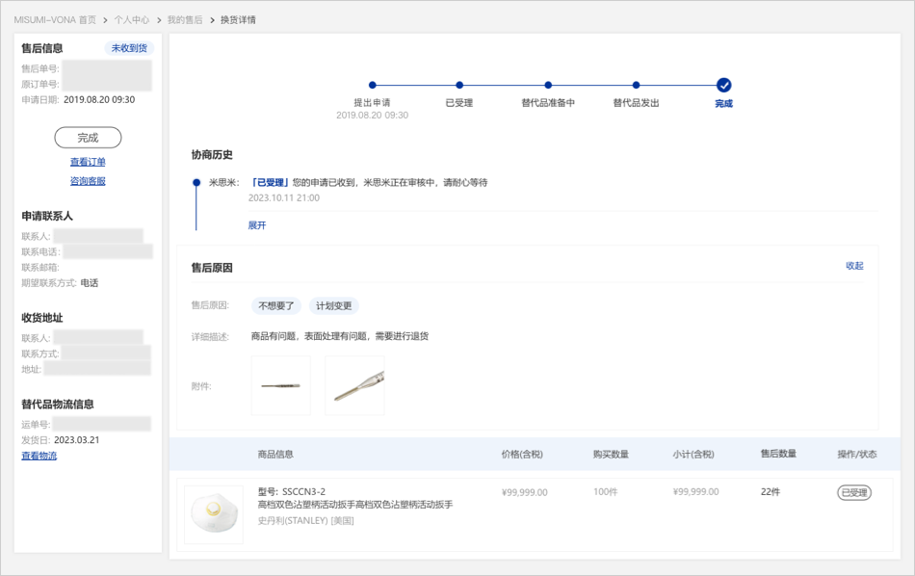Viewport: 915px width, 576px height.
Task: Click the 已受理 status badge in table
Action: pos(853,492)
